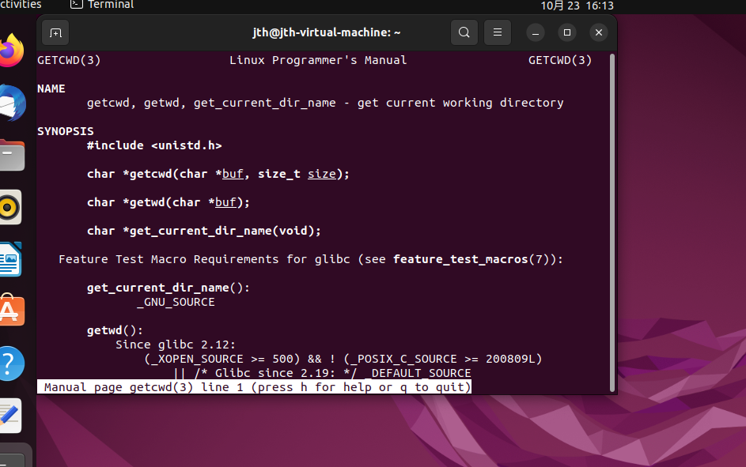Launch the Text Editor from the dock
Viewport: 746px width, 467px height.
coord(10,416)
